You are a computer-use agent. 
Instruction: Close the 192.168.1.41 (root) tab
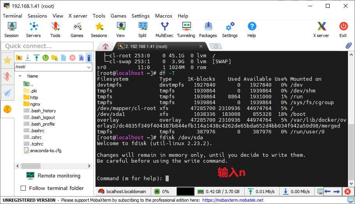201,46
